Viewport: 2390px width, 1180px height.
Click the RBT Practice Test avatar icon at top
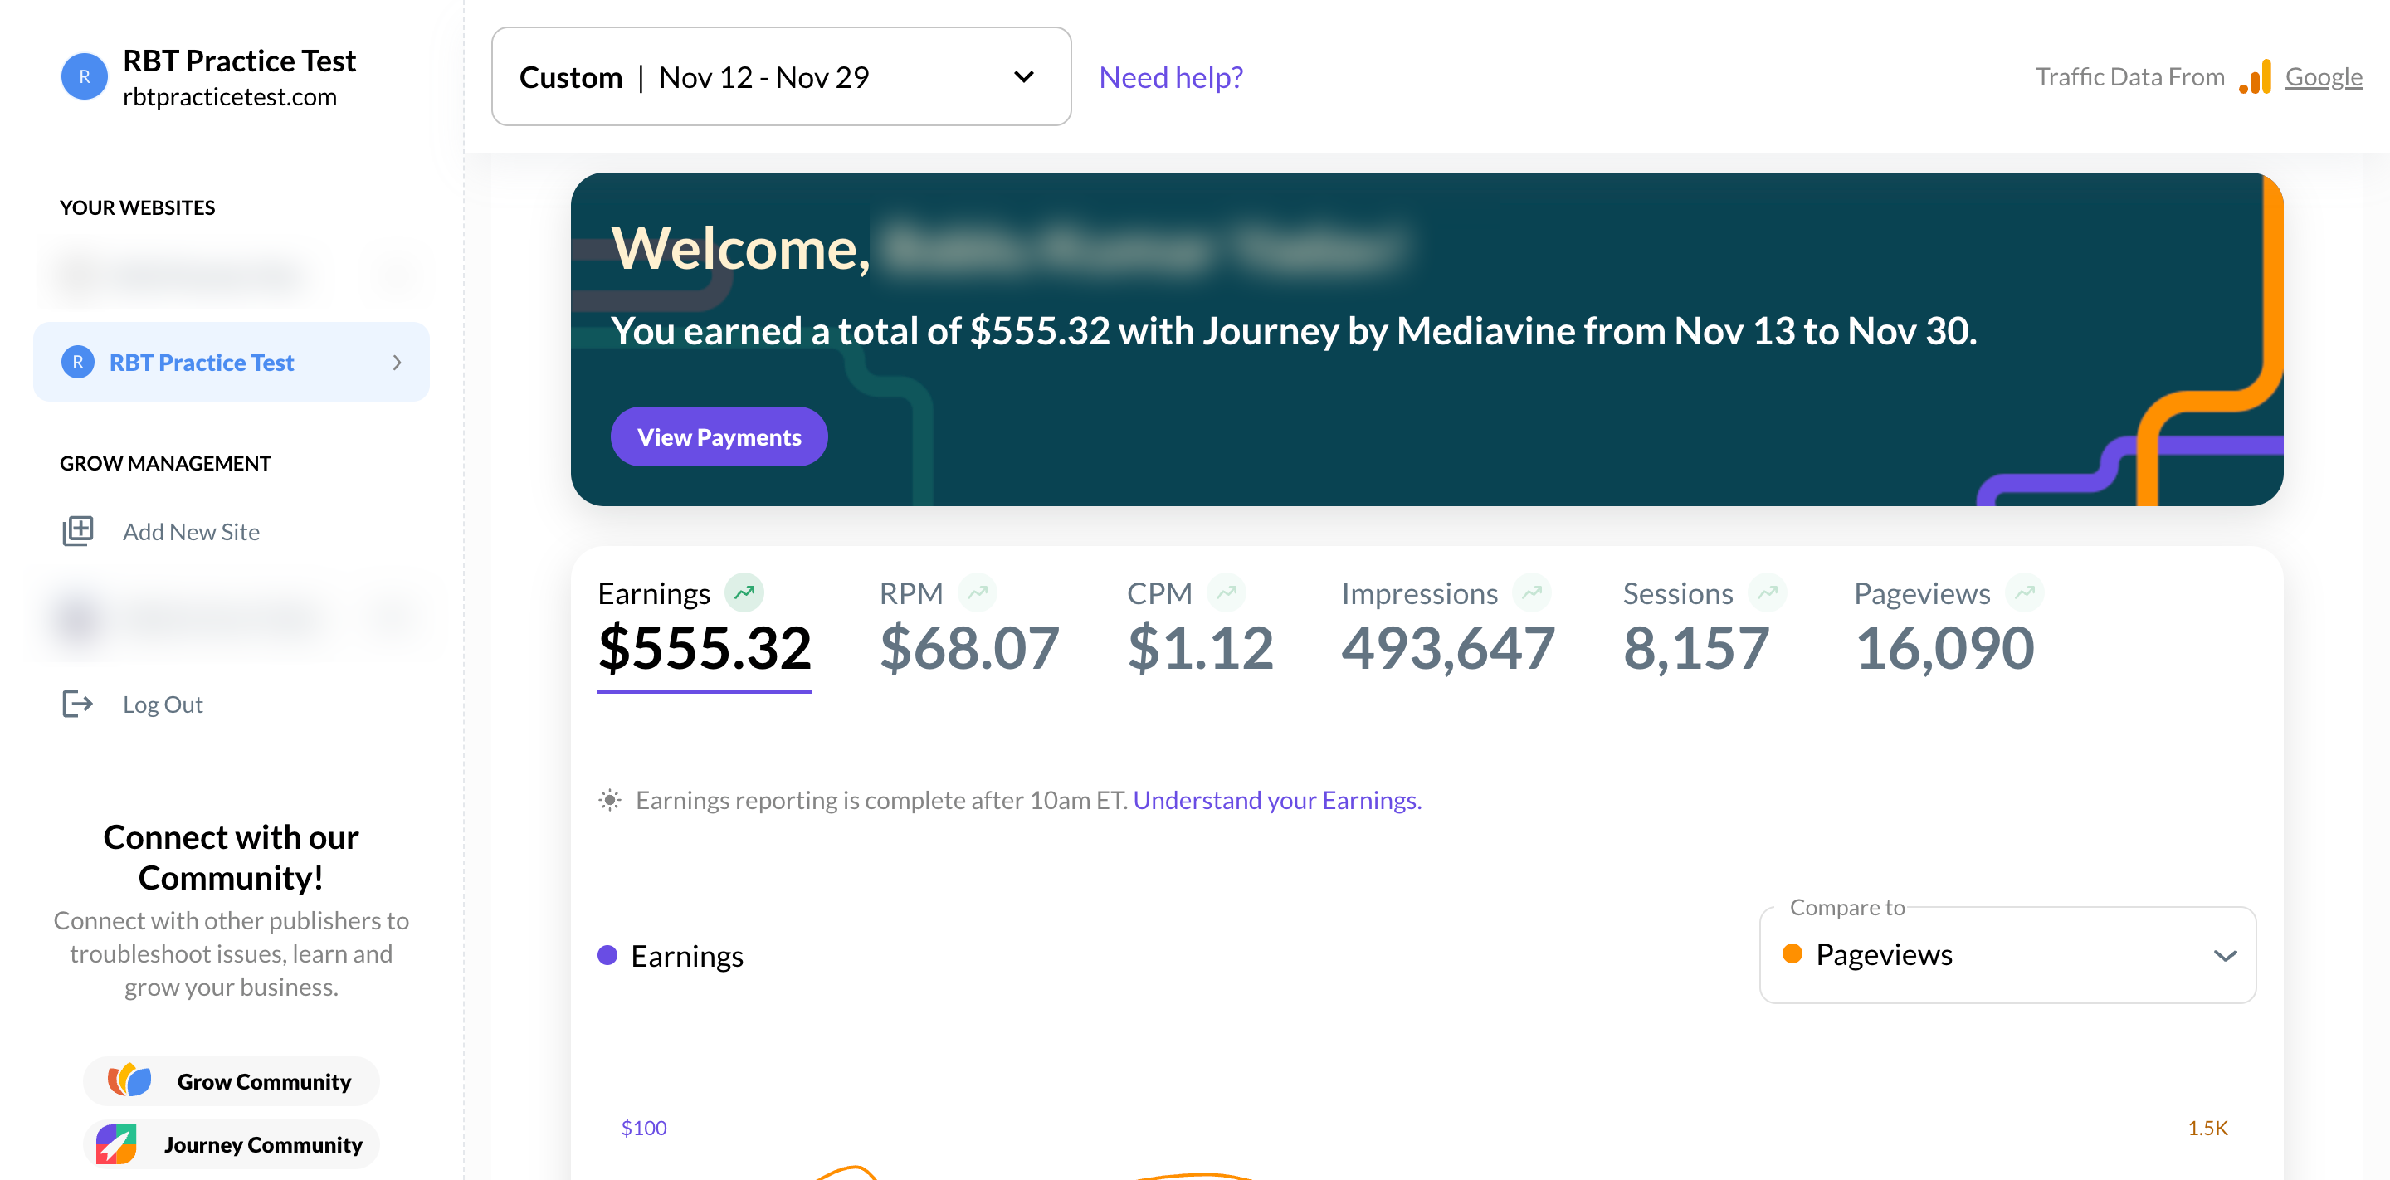point(84,77)
